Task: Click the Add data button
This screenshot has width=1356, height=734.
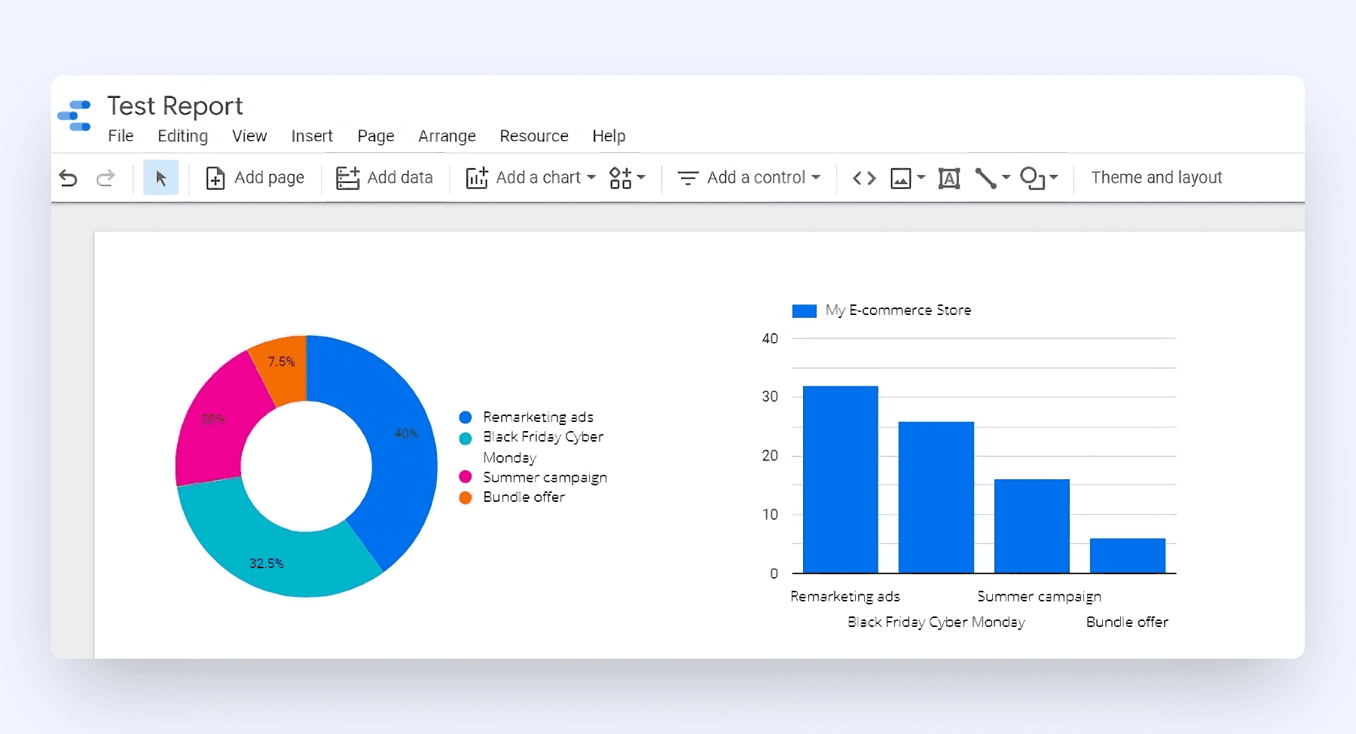Action: [x=384, y=178]
